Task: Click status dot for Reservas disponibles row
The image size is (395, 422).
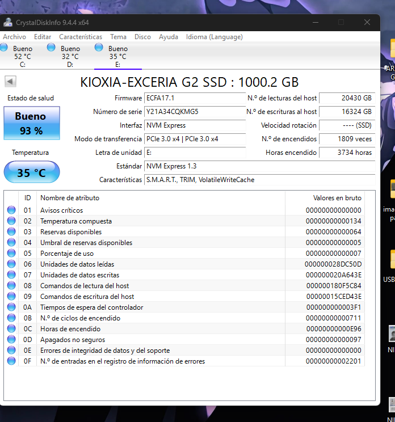Action: pyautogui.click(x=11, y=231)
